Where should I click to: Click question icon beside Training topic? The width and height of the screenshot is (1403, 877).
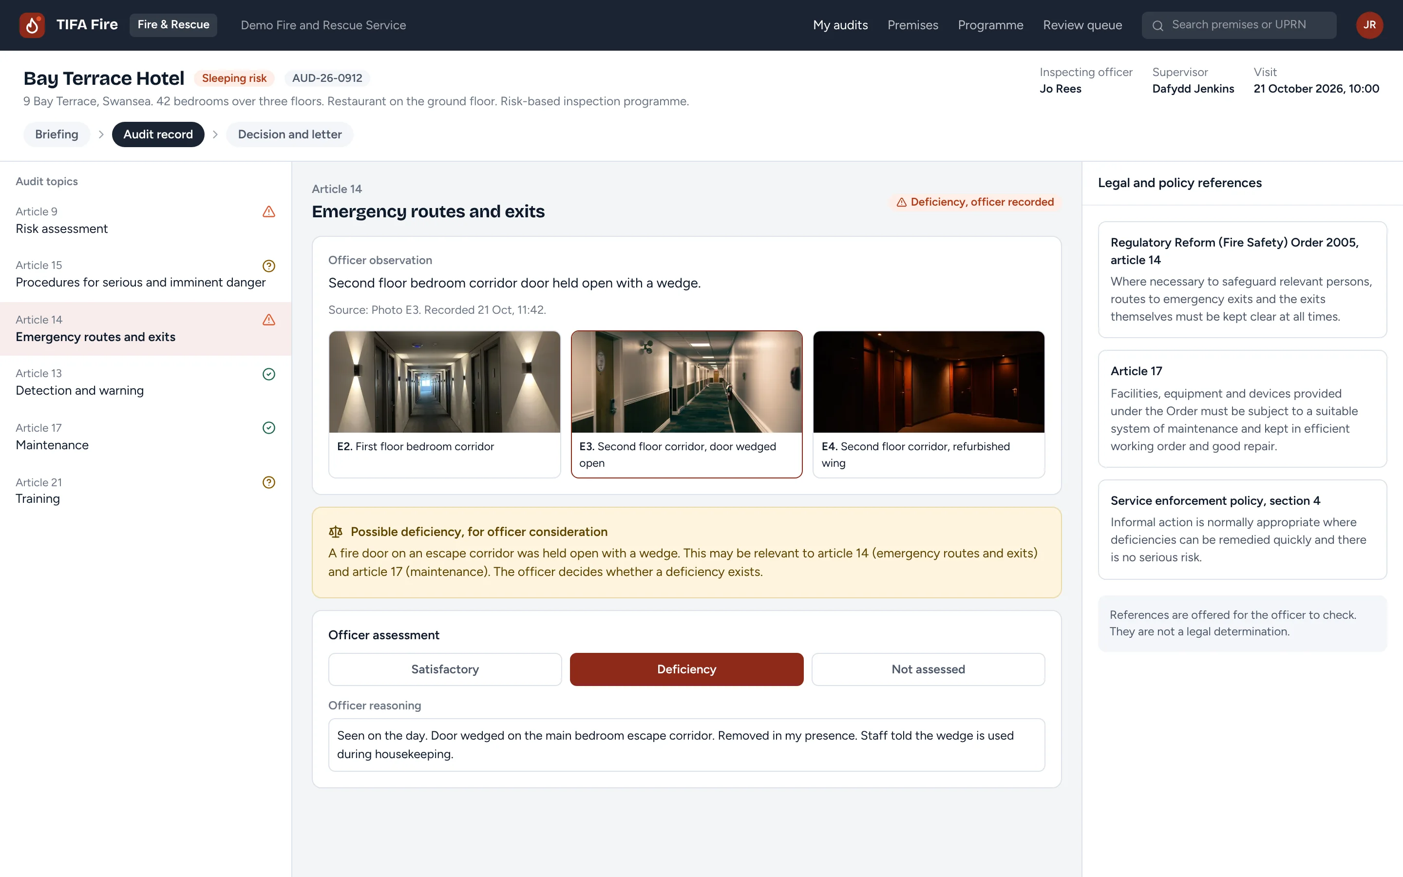click(x=269, y=482)
